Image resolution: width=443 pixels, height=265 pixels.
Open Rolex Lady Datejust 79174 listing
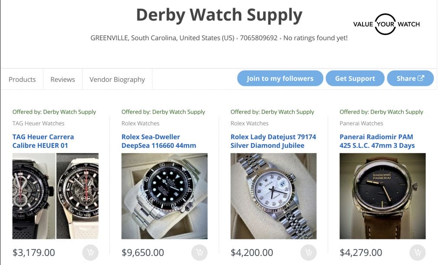(273, 141)
